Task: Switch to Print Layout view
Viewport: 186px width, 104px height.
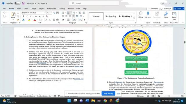Action: 153,96
